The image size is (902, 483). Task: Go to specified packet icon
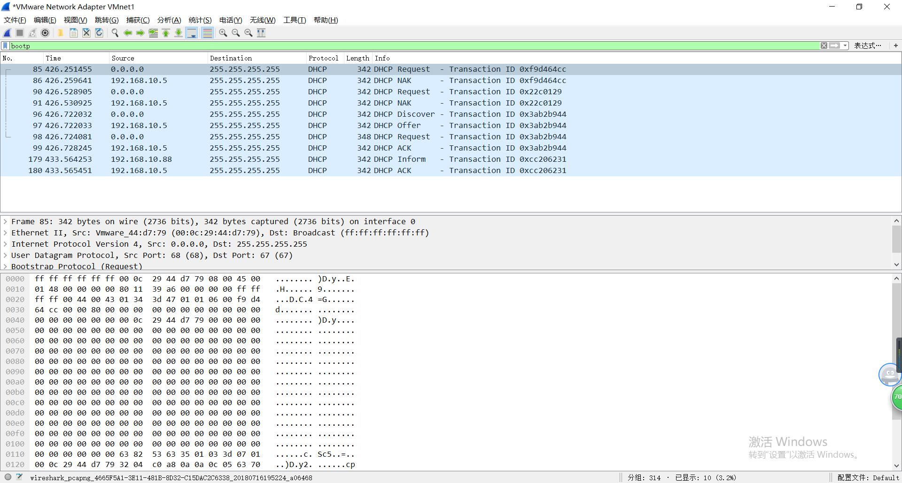(x=153, y=33)
